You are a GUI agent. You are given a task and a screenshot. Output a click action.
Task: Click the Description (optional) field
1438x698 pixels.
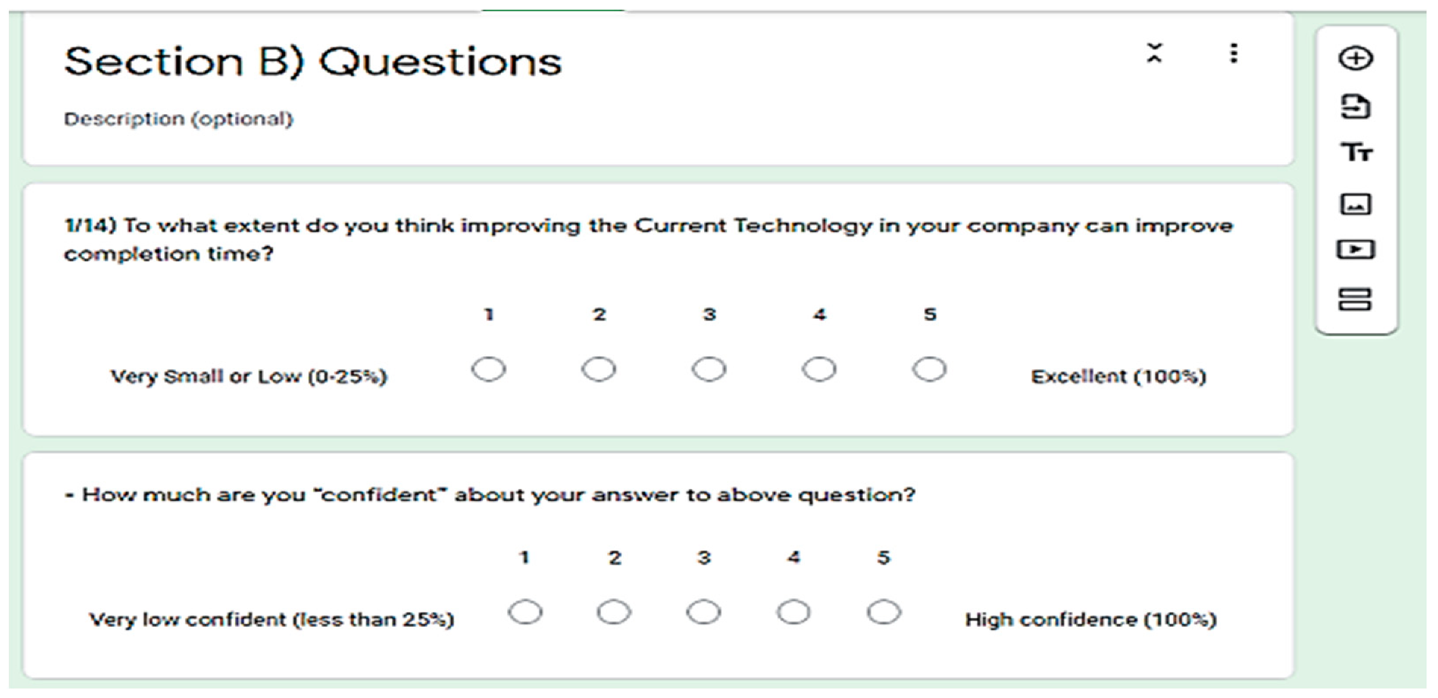click(179, 119)
